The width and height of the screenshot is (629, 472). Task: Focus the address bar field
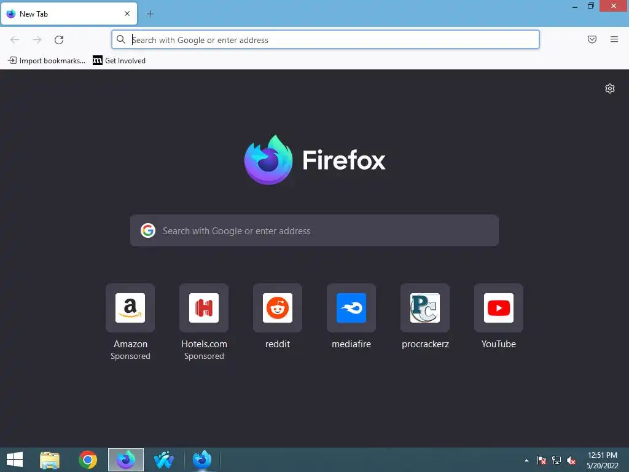tap(326, 40)
